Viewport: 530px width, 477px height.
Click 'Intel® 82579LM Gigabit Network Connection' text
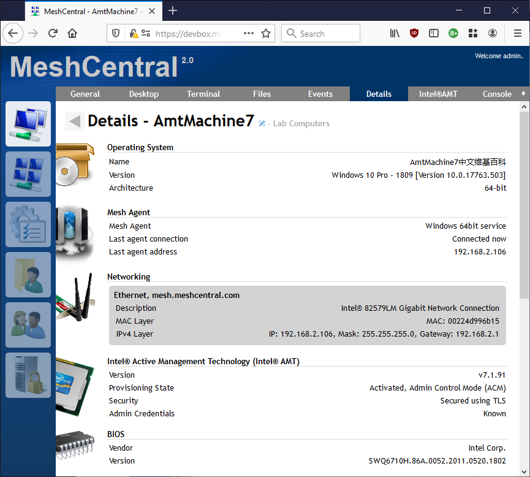click(x=420, y=308)
